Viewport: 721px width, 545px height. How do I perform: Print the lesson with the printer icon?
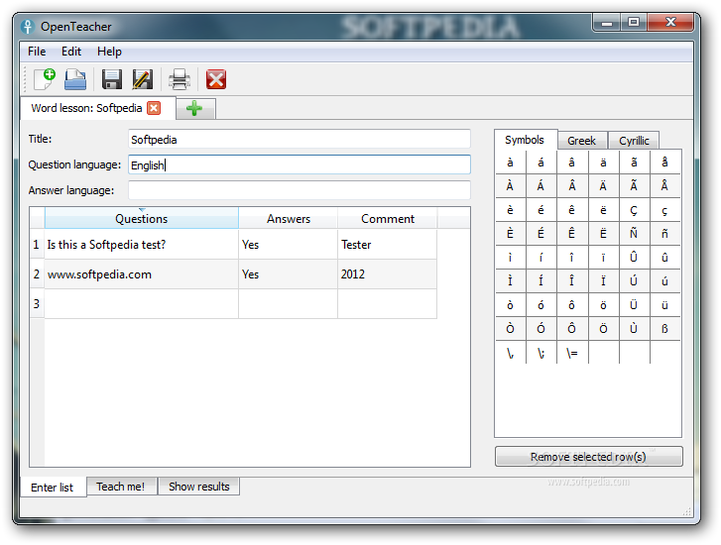click(x=180, y=79)
